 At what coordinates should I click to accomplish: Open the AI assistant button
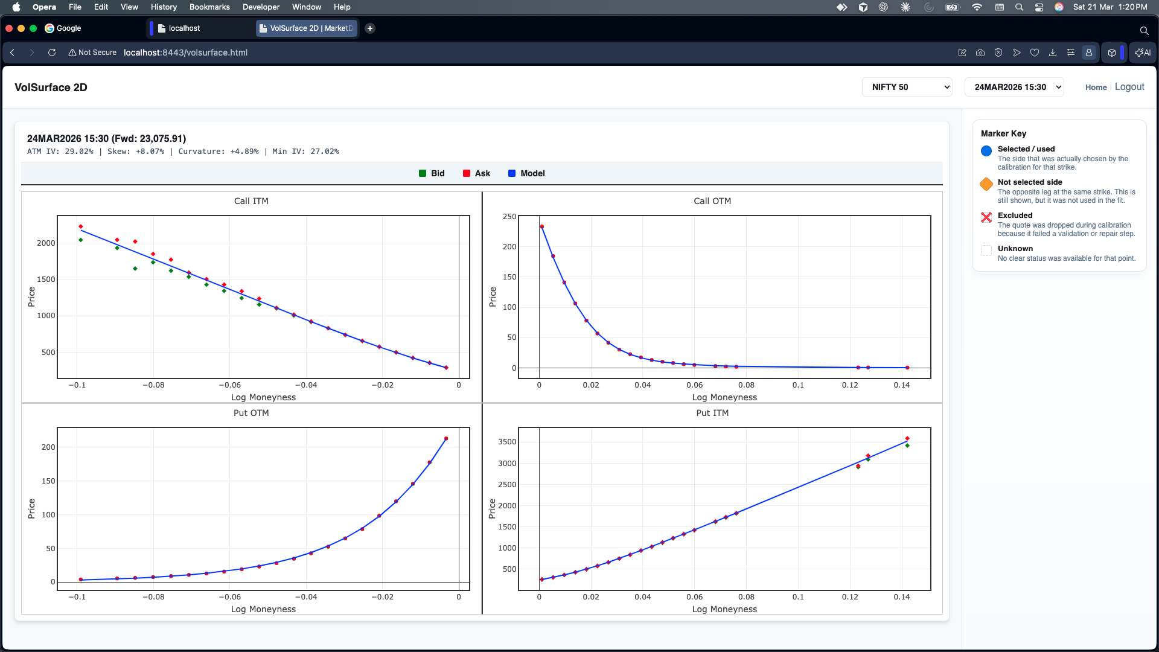(x=1143, y=53)
